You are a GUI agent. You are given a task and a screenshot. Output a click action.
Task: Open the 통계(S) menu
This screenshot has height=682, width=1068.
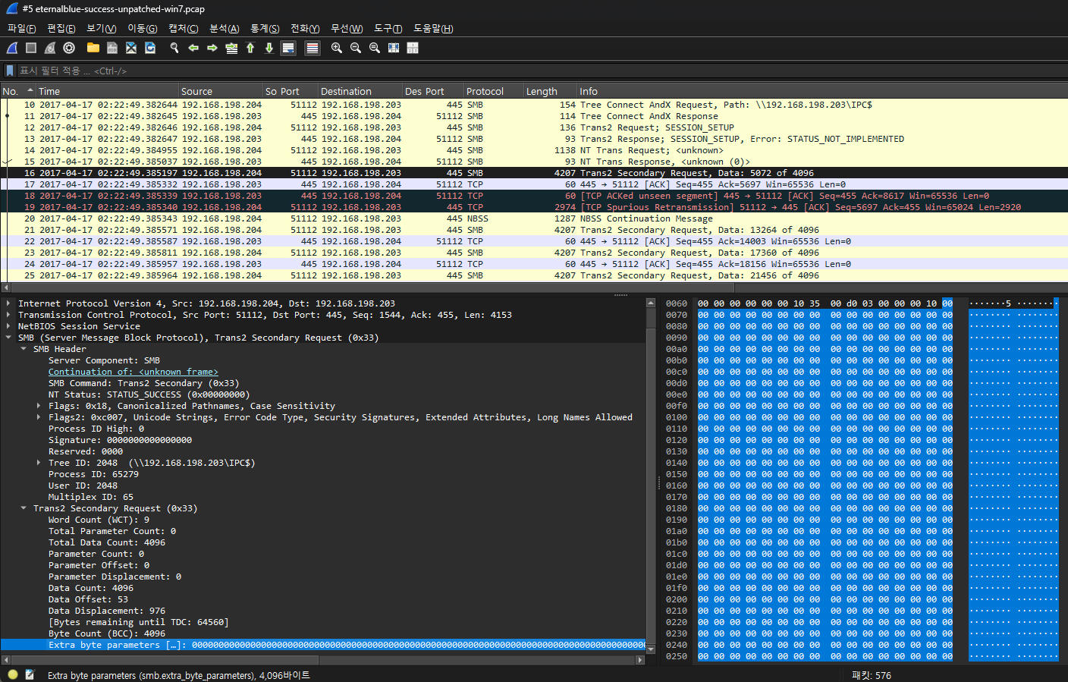pos(265,28)
